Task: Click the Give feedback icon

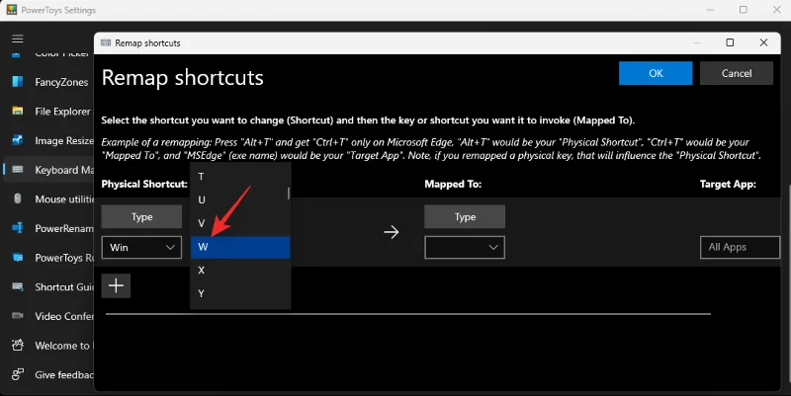Action: click(18, 374)
